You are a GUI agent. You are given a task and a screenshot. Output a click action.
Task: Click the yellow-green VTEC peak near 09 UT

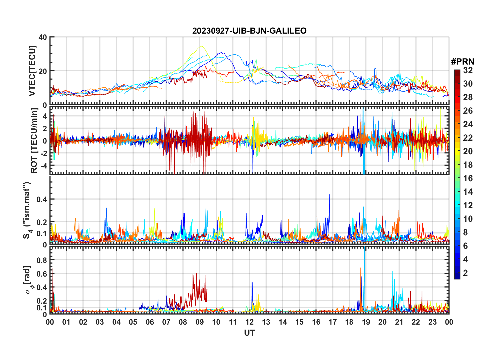201,46
